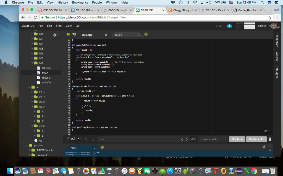283x176 pixels.
Task: Toggle search in selection option
Action: pos(87,139)
